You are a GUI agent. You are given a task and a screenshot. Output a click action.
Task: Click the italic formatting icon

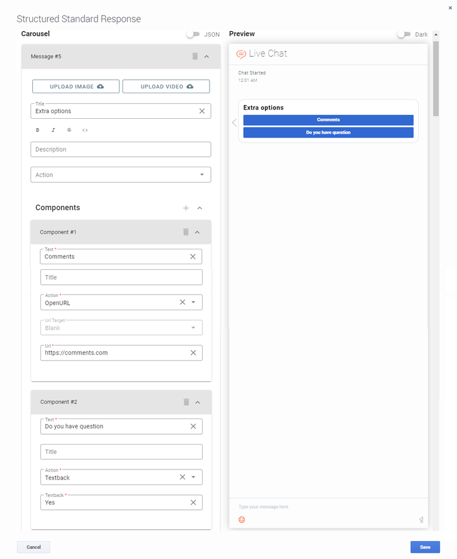pos(53,131)
